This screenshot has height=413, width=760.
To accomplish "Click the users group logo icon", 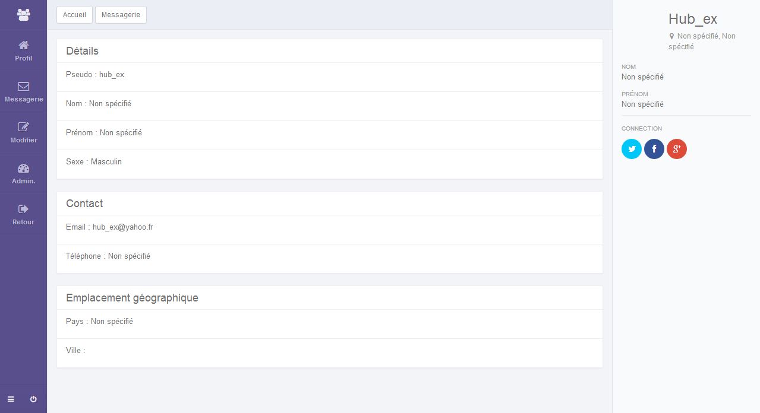I will click(x=23, y=15).
